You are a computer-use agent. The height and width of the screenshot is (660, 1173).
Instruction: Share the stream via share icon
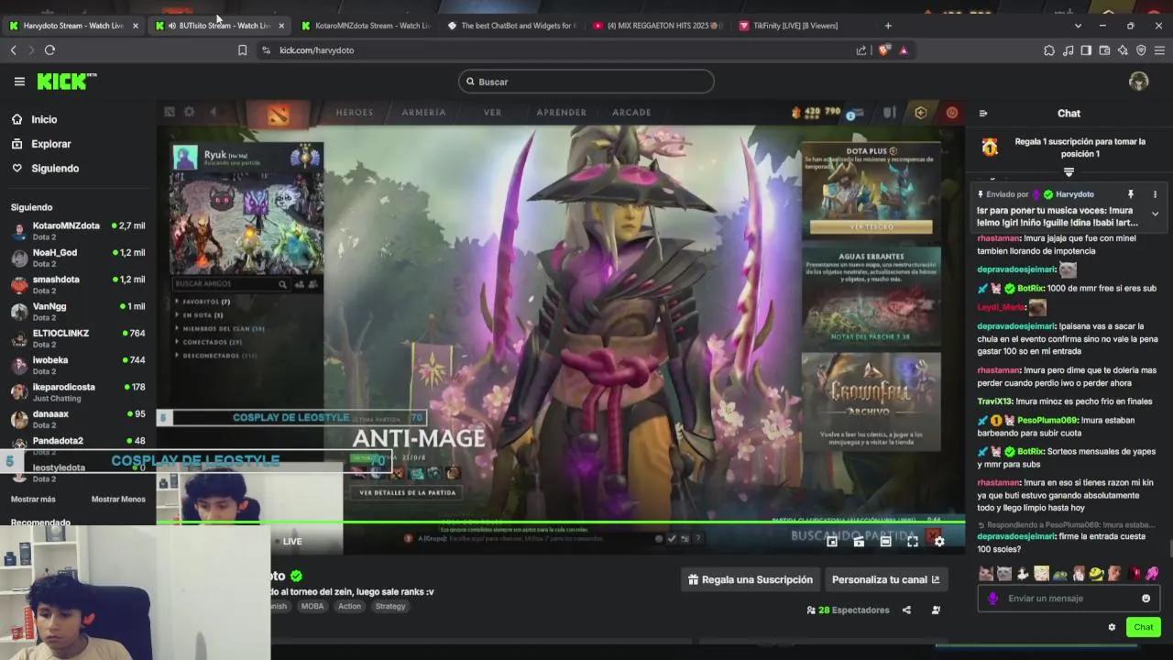point(906,610)
